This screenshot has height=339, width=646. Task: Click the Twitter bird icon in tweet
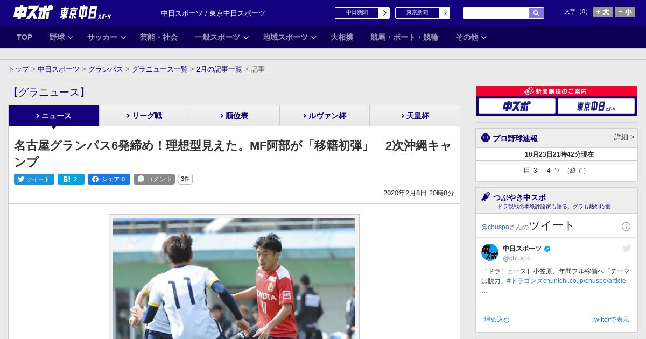point(627,248)
